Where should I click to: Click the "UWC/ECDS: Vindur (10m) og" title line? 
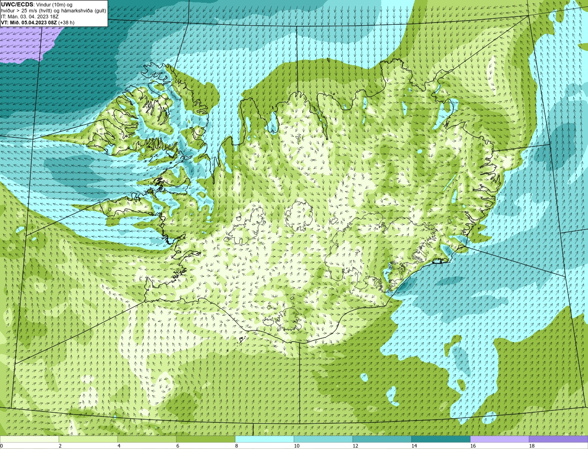point(37,5)
